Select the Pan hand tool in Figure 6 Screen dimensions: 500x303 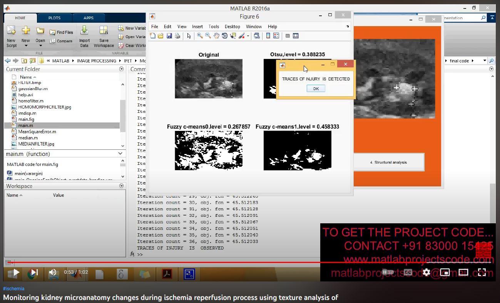216,36
